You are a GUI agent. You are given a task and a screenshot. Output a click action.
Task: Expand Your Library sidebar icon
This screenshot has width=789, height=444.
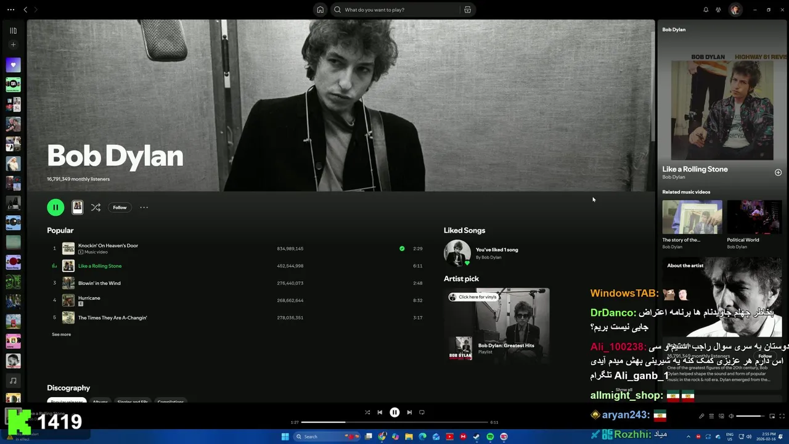coord(13,30)
